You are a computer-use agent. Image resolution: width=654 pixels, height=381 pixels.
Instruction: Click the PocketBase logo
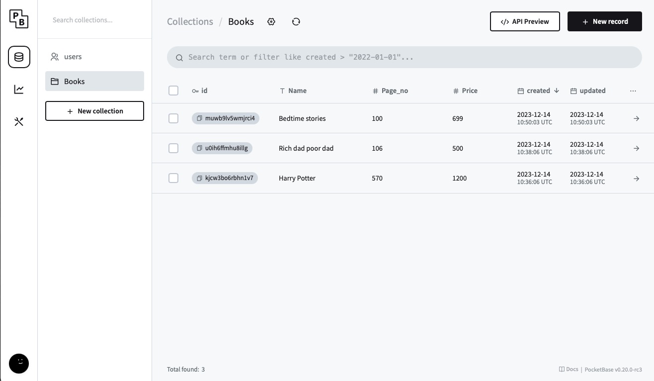point(19,19)
